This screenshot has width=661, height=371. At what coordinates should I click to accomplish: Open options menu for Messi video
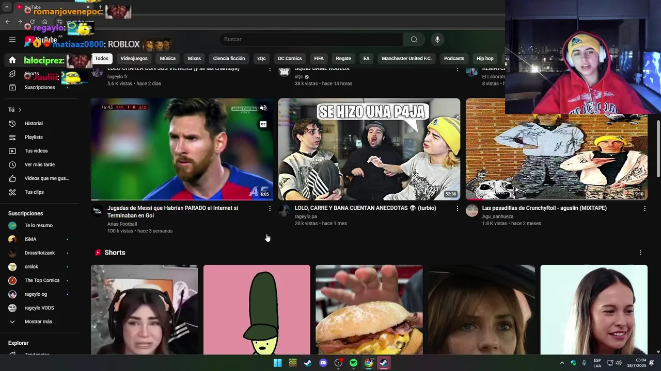click(x=270, y=208)
